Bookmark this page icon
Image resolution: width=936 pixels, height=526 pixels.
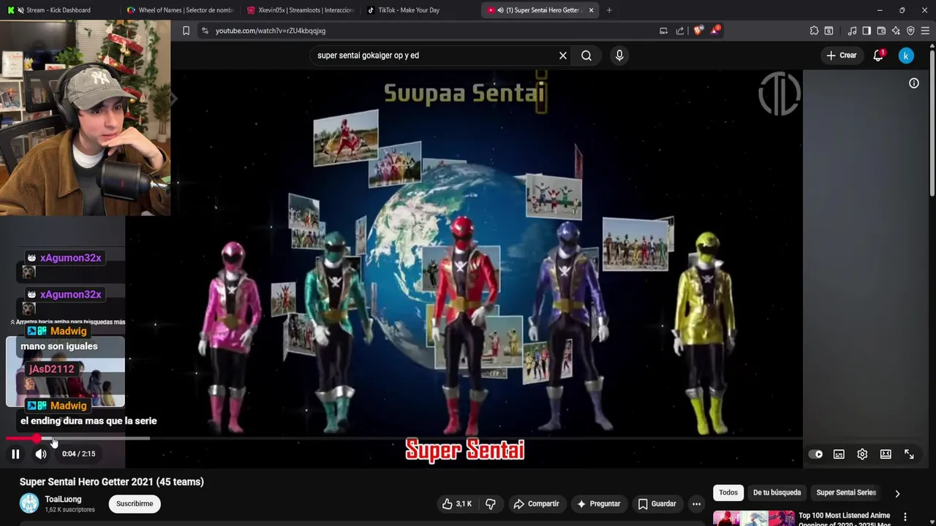click(186, 31)
